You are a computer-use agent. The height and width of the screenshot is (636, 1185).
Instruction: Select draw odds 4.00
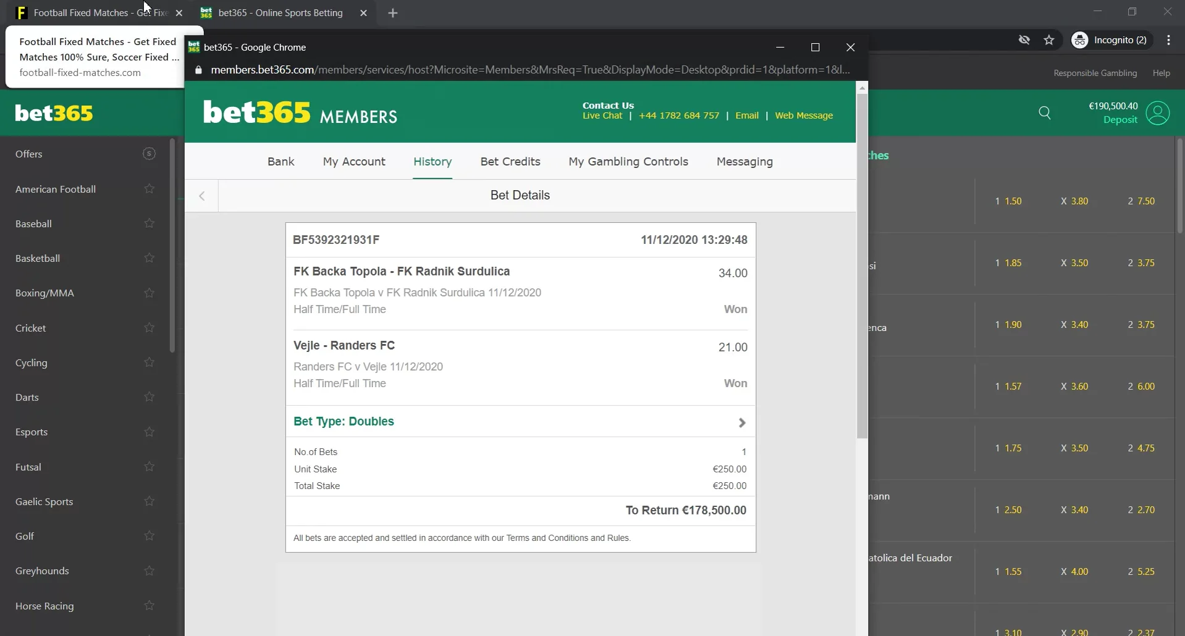[x=1074, y=572]
